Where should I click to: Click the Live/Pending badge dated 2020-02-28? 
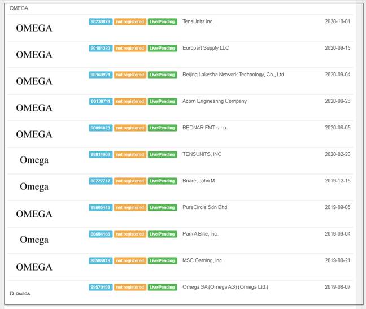pyautogui.click(x=163, y=155)
